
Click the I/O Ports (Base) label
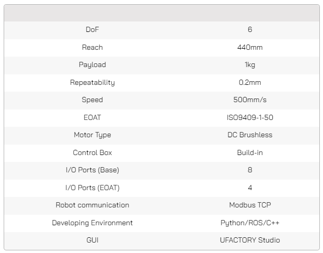pos(92,170)
